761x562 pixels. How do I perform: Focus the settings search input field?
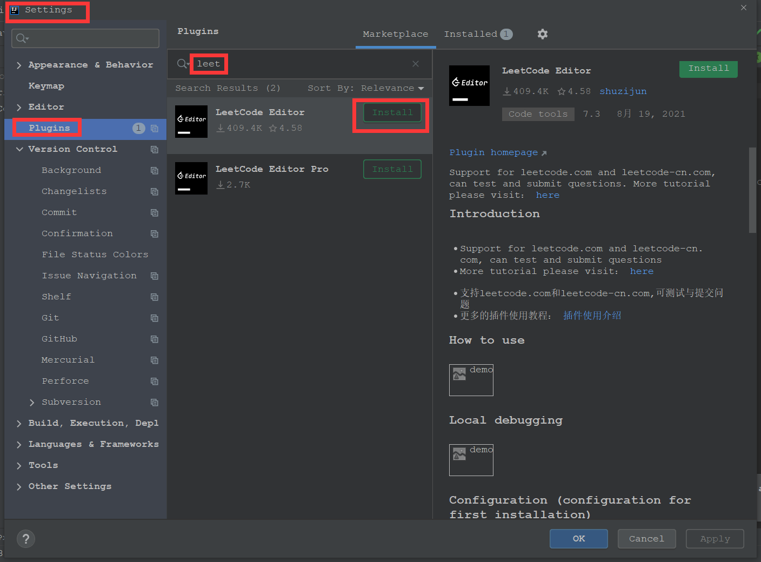85,38
